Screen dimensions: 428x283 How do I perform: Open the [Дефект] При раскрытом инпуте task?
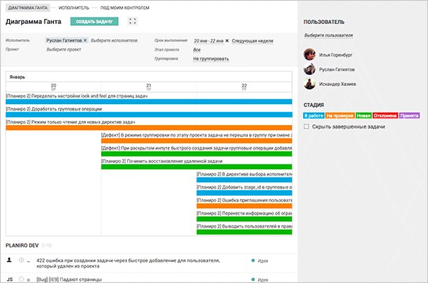196,147
